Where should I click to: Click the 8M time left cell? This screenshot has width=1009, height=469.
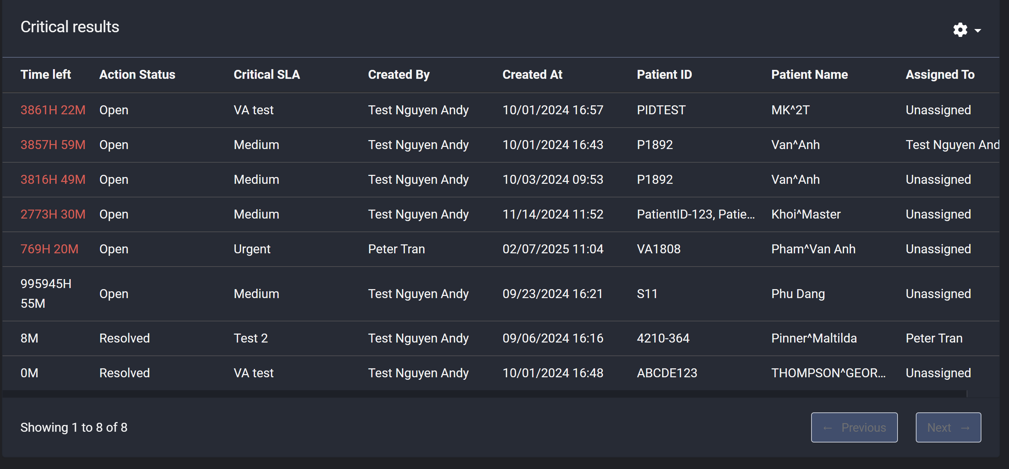pyautogui.click(x=29, y=338)
